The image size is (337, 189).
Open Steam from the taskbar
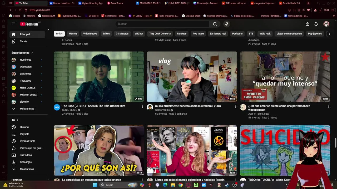[227, 185]
